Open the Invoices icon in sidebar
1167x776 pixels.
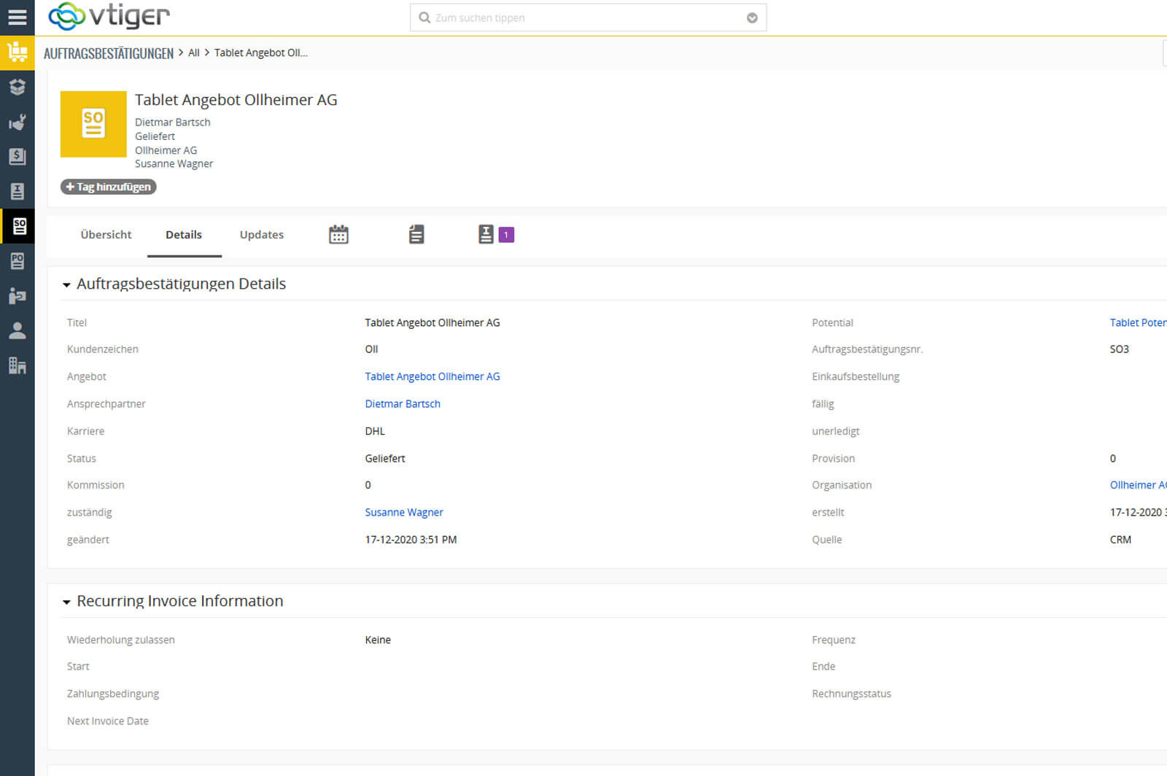pyautogui.click(x=17, y=191)
